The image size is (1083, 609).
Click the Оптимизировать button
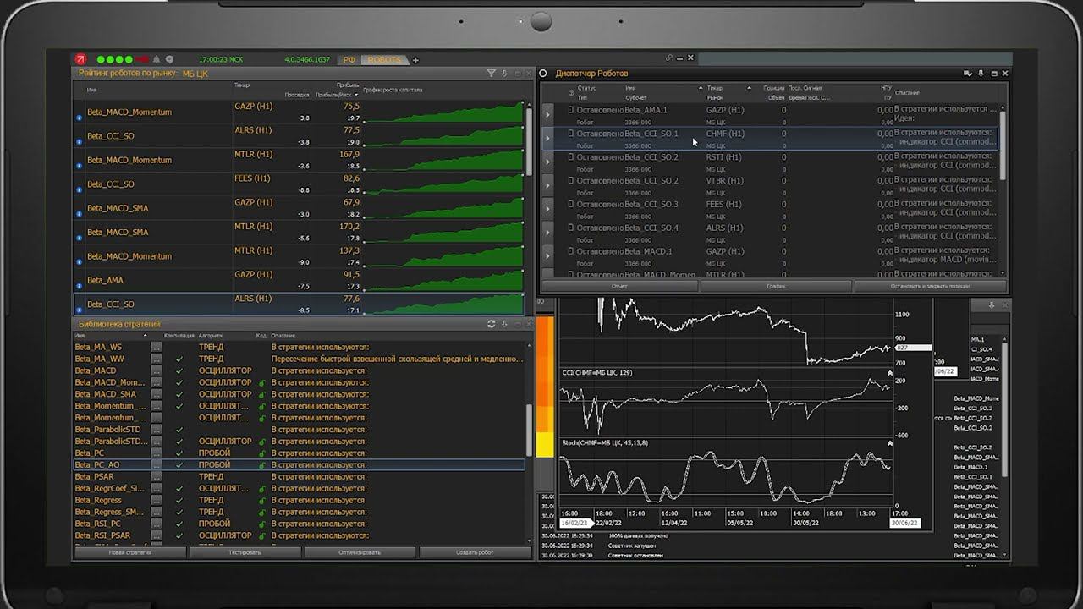point(360,552)
